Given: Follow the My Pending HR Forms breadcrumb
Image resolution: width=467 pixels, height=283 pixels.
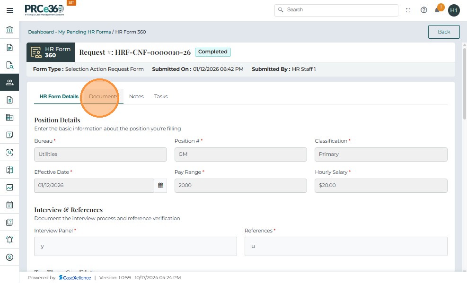Looking at the screenshot, I should (84, 32).
